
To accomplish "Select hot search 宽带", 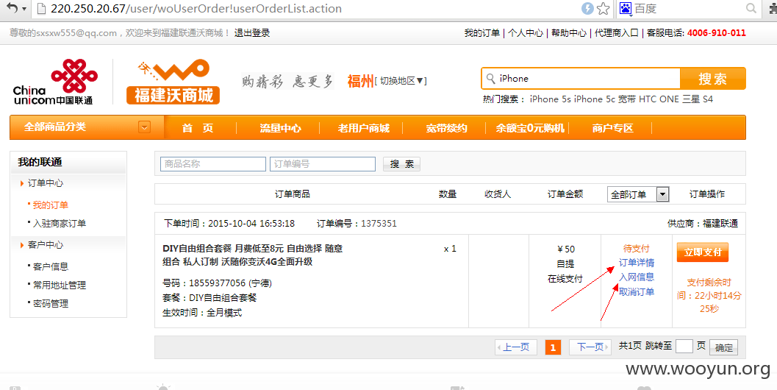I will click(627, 99).
